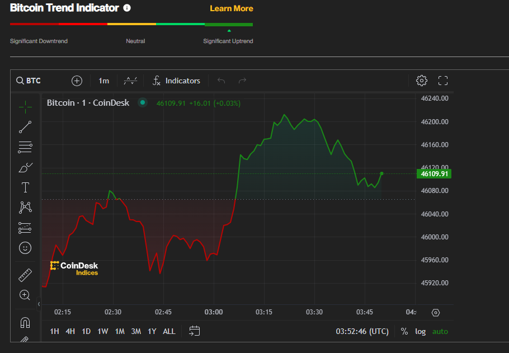509x353 pixels.
Task: Toggle the percent scale mode
Action: click(x=404, y=331)
